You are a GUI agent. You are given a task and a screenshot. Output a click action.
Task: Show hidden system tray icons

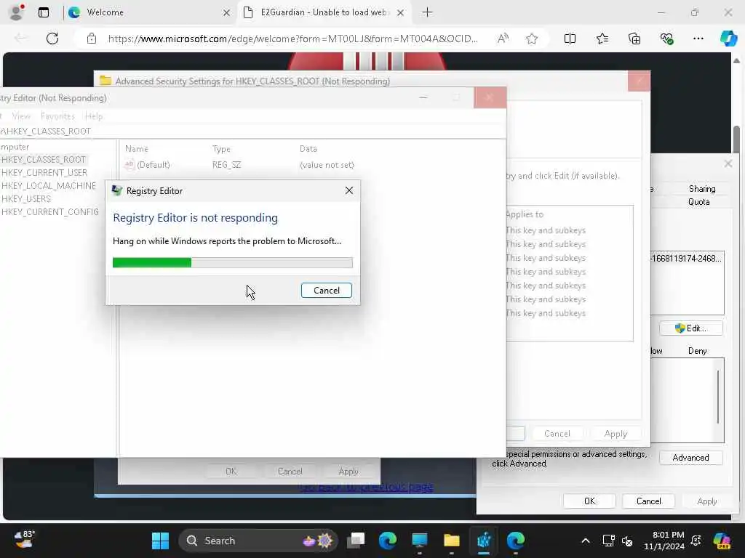coord(586,541)
